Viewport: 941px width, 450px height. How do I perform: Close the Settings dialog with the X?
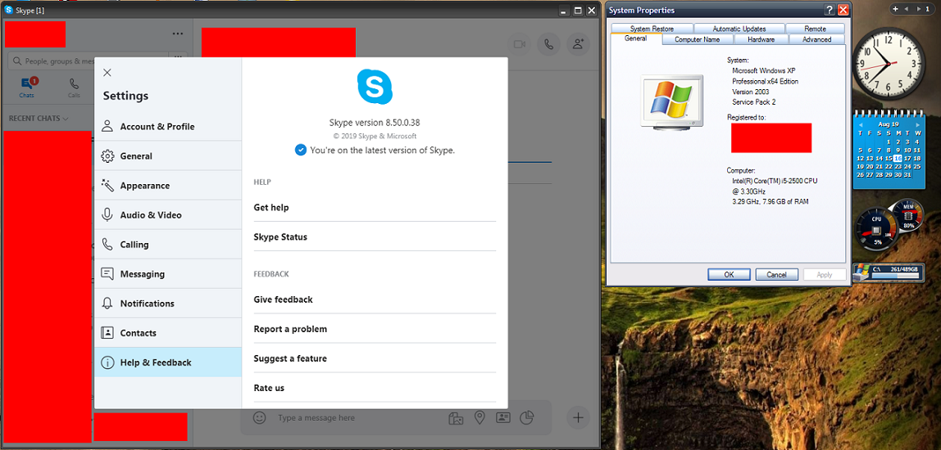[107, 73]
